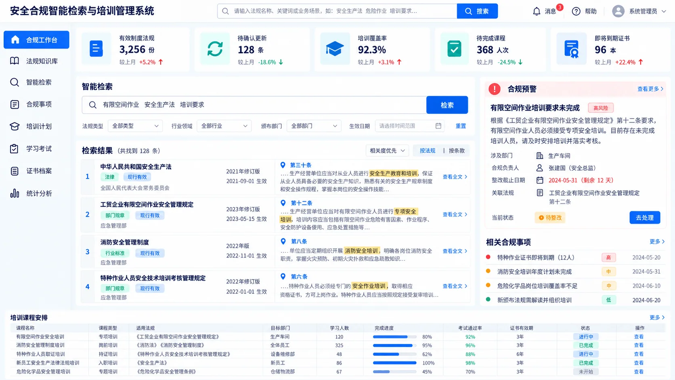Switch results view to 按条款

click(457, 151)
